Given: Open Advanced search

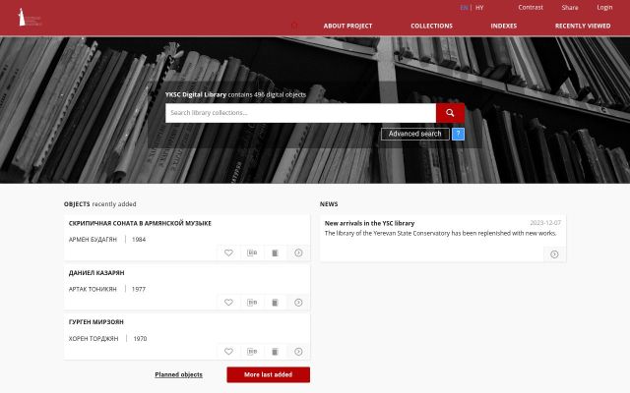Looking at the screenshot, I should click(415, 134).
